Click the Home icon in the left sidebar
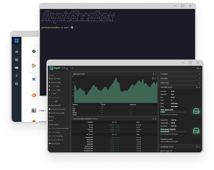 (x=16, y=52)
